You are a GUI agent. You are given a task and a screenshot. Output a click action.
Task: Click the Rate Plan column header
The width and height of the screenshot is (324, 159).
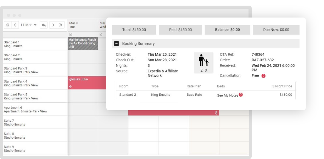194,86
